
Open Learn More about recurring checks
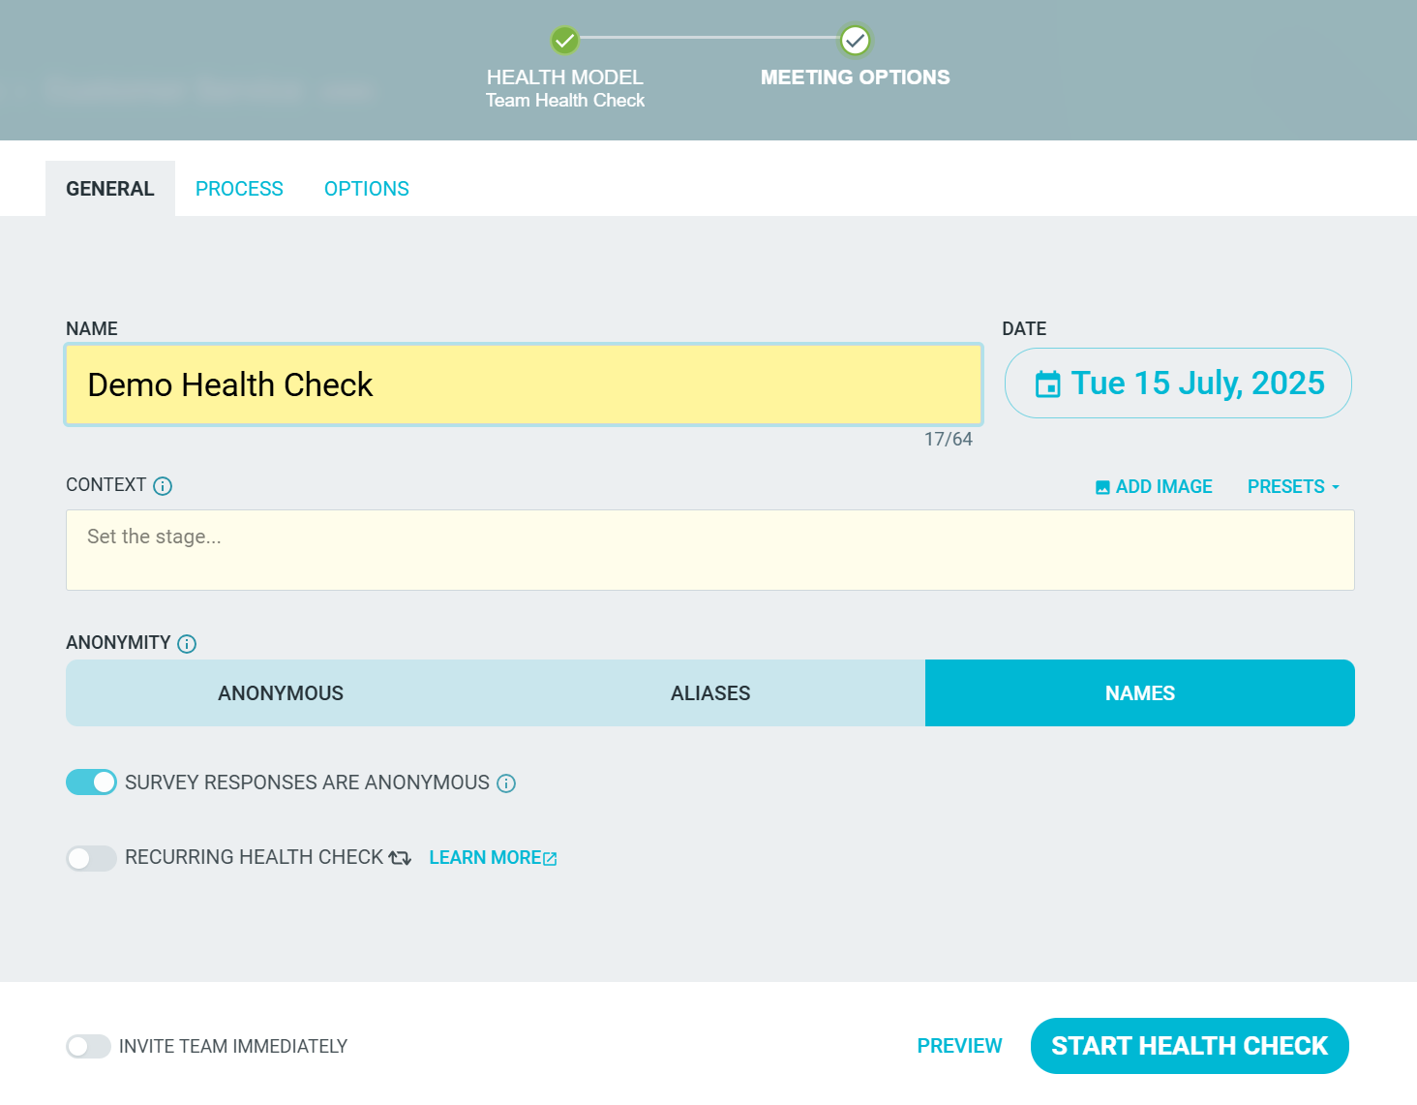click(493, 858)
